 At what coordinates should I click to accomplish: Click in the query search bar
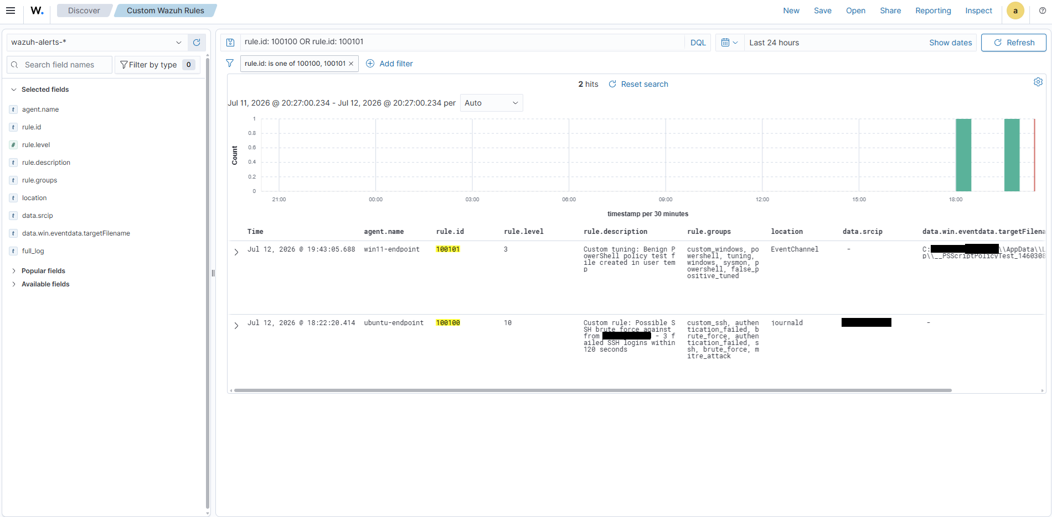[x=462, y=42]
